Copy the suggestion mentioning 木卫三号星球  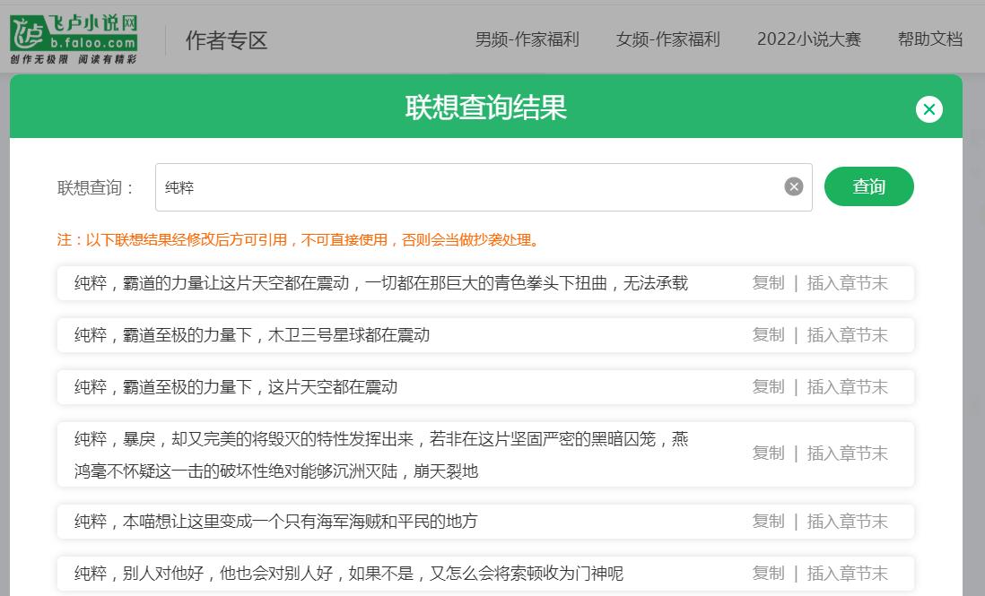768,334
